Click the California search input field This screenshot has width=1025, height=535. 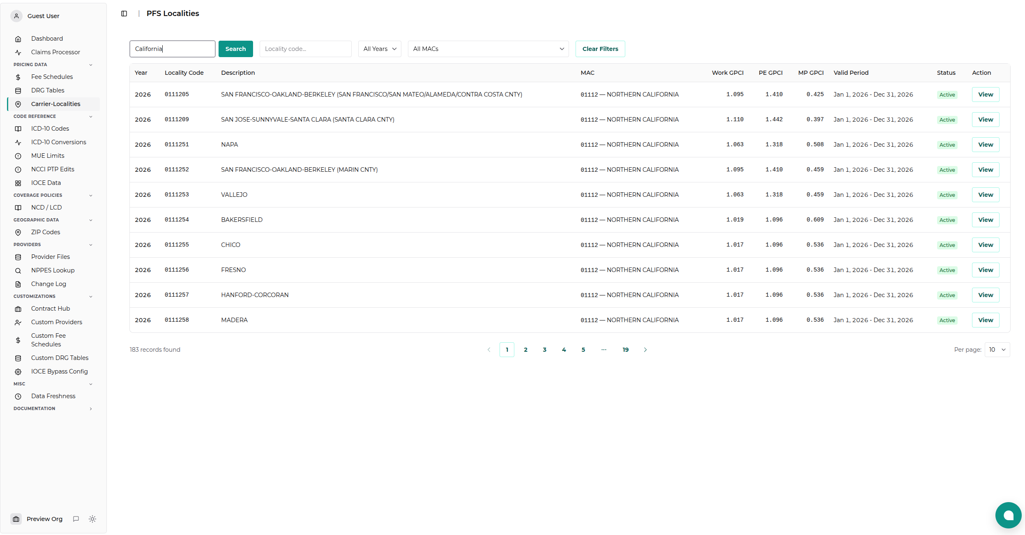tap(173, 49)
